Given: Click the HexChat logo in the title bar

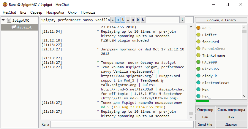Looking at the screenshot, I should [4, 4].
